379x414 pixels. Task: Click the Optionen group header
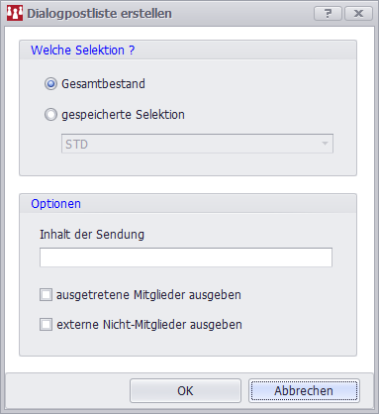(x=55, y=204)
